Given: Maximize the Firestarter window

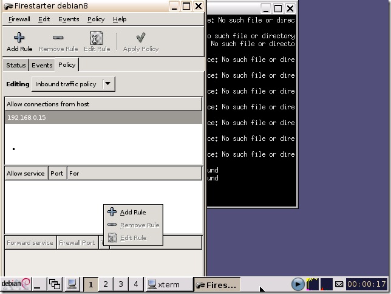Looking at the screenshot, I should pyautogui.click(x=186, y=6).
